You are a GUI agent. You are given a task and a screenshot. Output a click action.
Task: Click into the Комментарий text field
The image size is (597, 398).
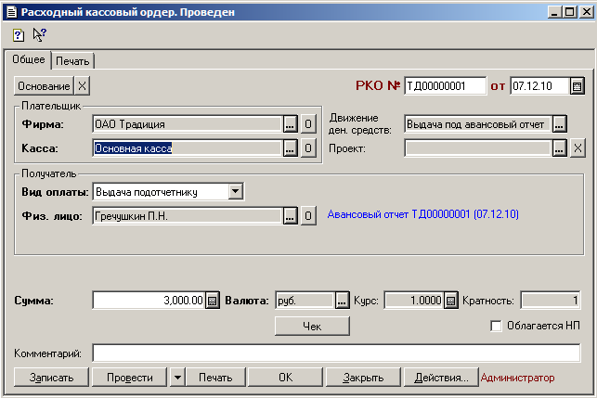point(336,353)
